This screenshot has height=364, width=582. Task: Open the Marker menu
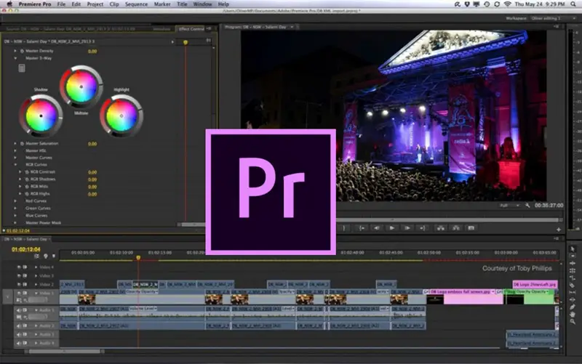point(162,4)
